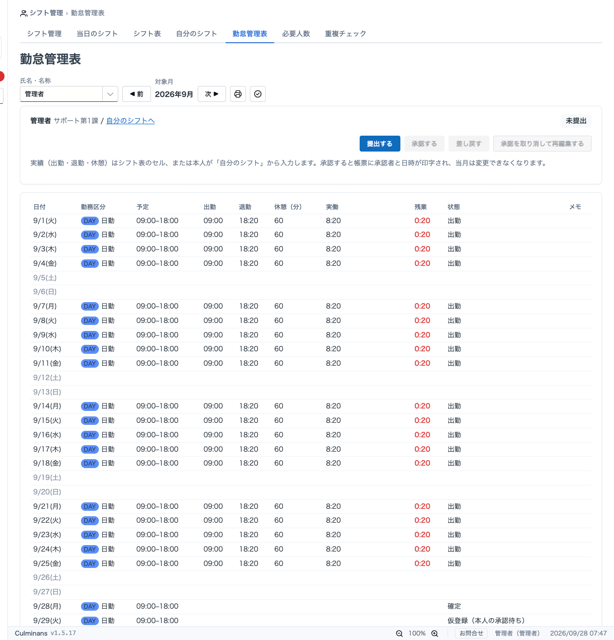Switch to the 自分のシフト tab
Image resolution: width=614 pixels, height=640 pixels.
pos(197,34)
